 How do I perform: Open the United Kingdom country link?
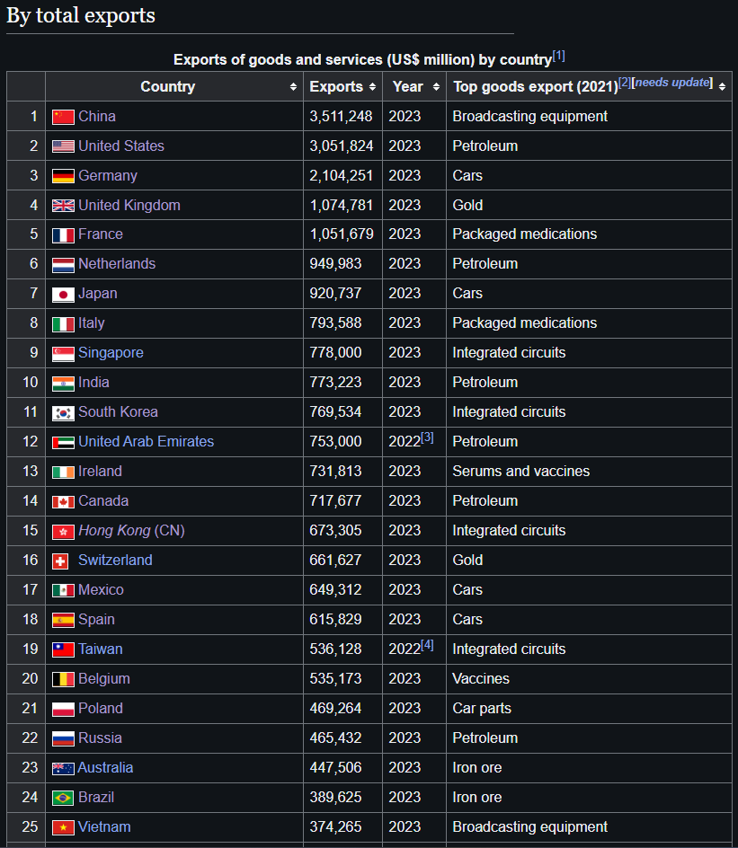tap(129, 205)
